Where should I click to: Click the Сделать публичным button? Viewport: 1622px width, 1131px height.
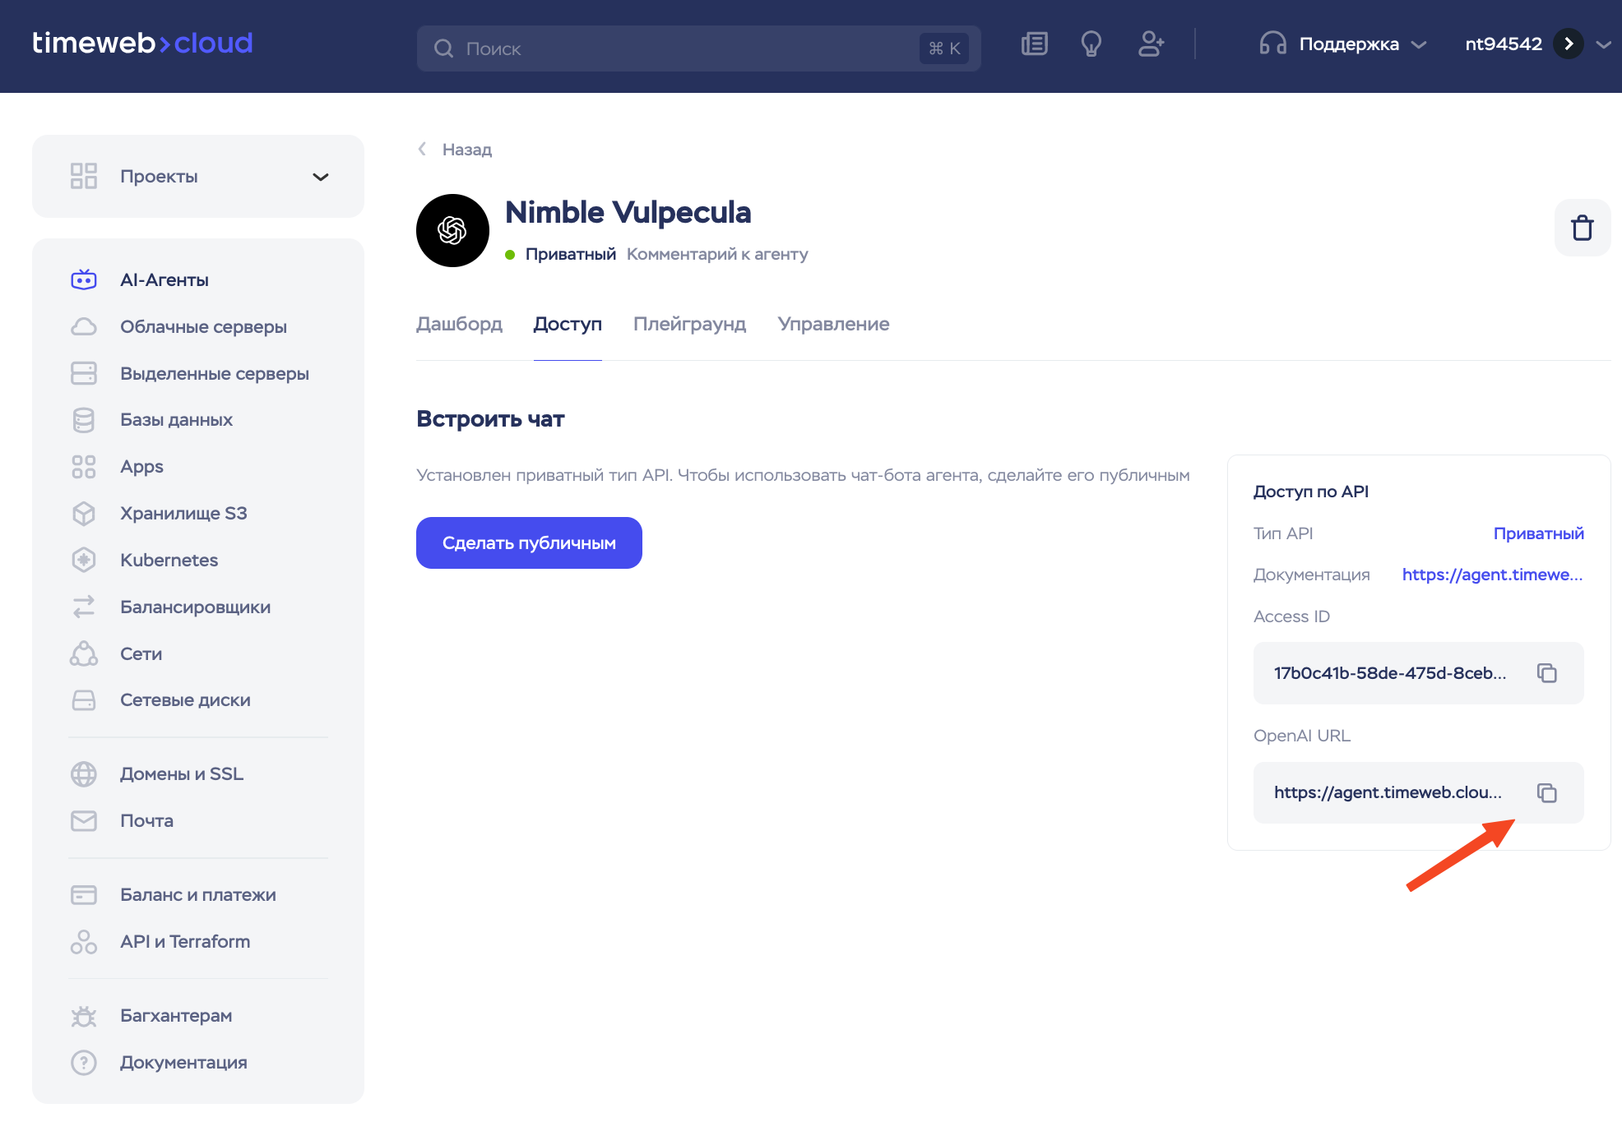tap(529, 542)
